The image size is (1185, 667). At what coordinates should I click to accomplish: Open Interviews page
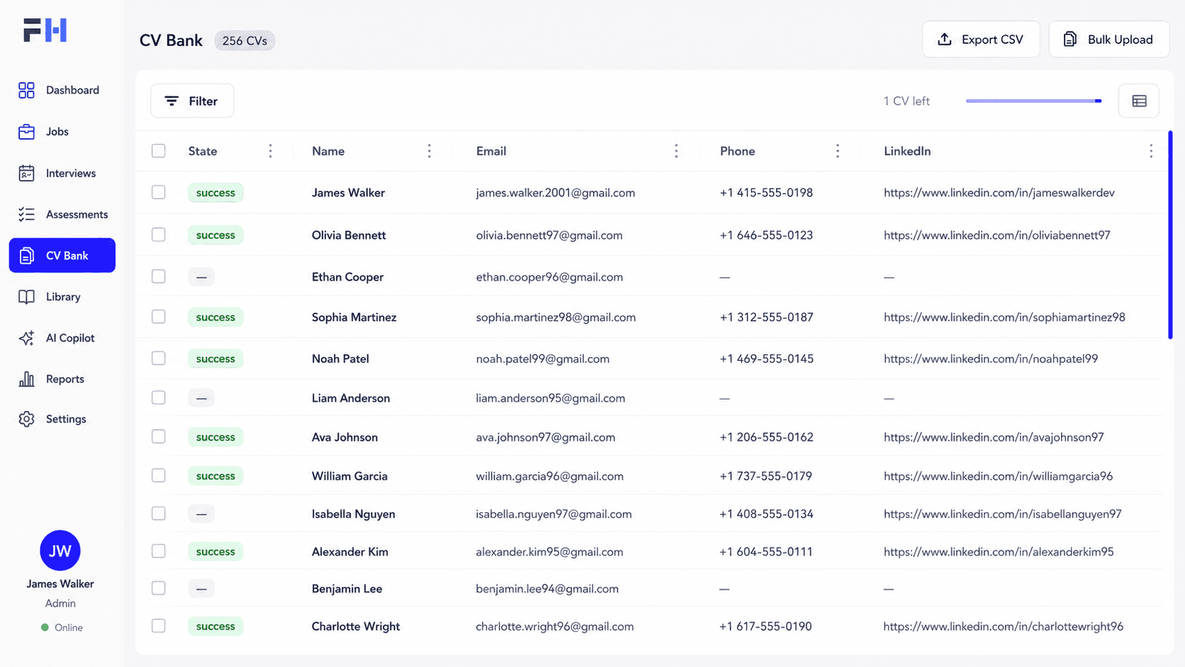point(62,173)
